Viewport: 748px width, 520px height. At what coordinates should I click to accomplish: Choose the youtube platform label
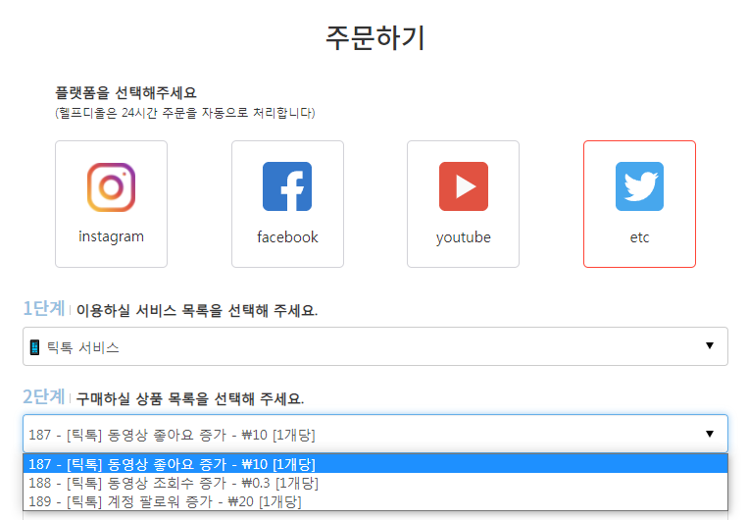coord(463,237)
